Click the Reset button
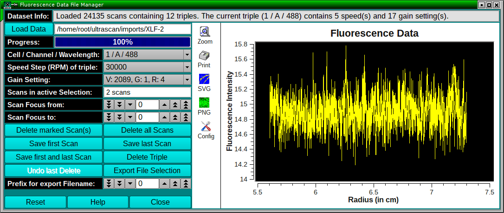504x213 pixels. pyautogui.click(x=35, y=202)
